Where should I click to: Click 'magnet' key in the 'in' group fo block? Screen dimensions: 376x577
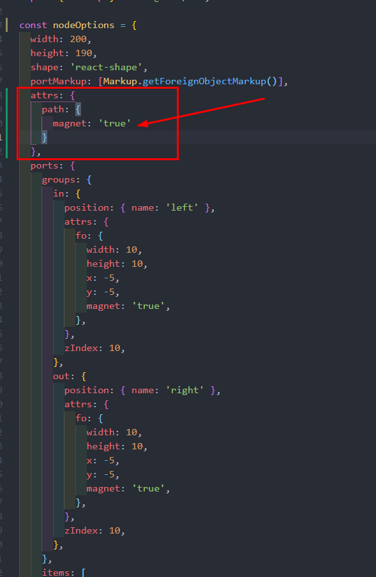coord(103,306)
